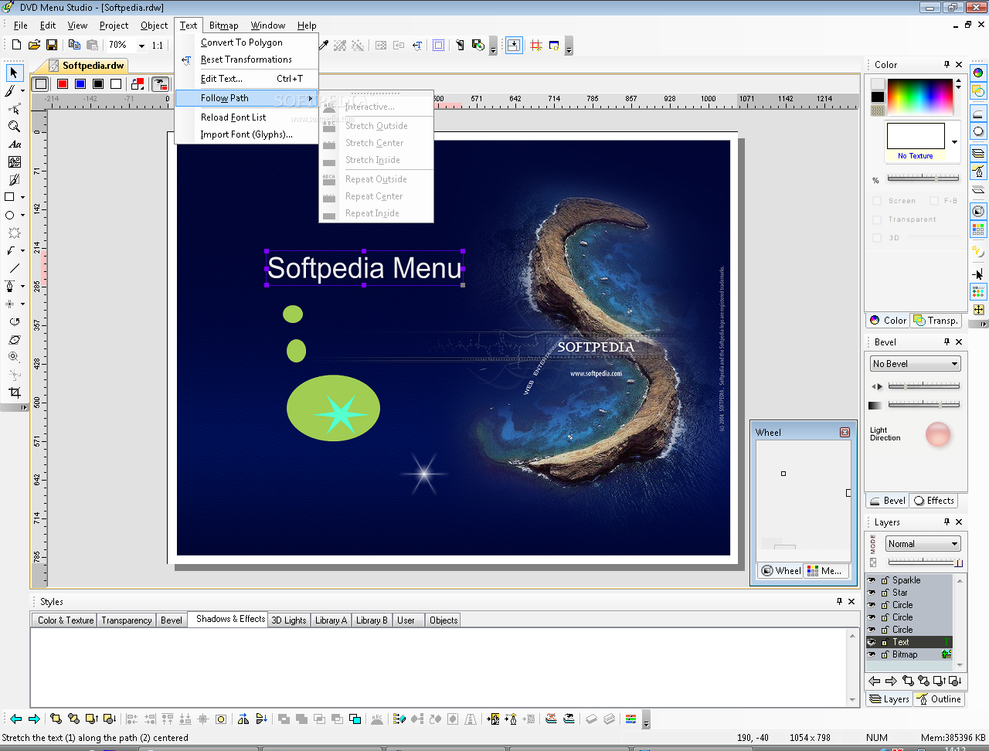The height and width of the screenshot is (751, 989).
Task: Click the layer opacity slider
Action: [923, 562]
